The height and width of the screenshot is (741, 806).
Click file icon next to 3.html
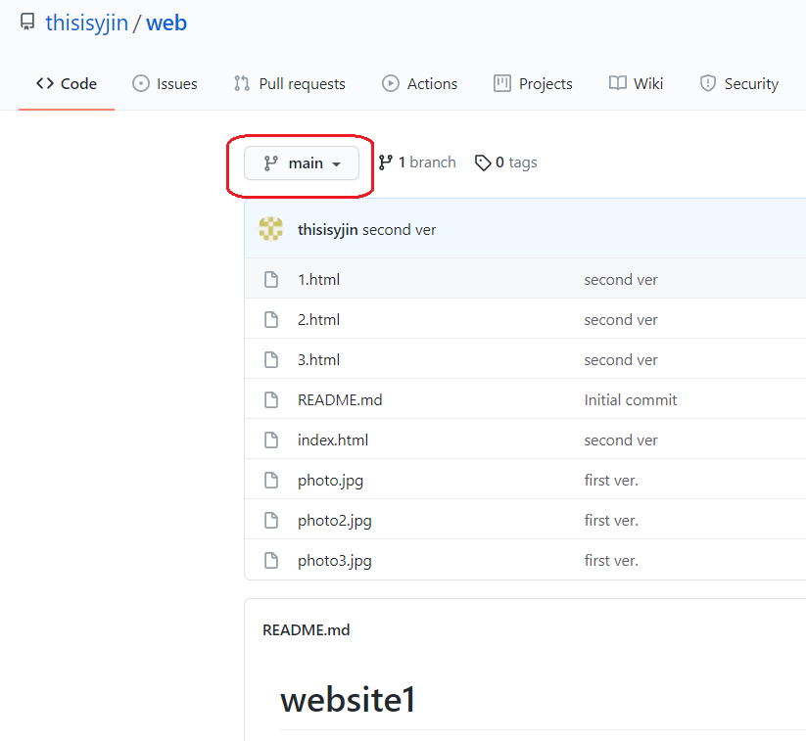tap(271, 359)
